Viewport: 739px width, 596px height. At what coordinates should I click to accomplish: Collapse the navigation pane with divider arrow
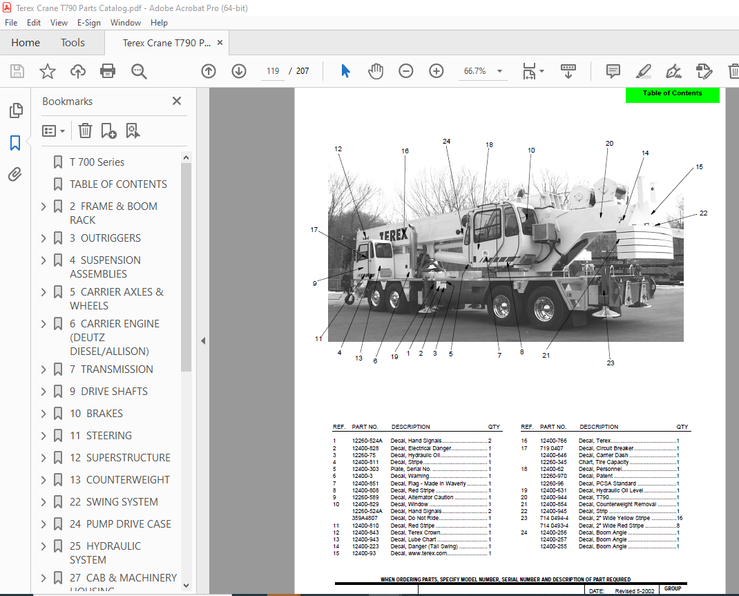coord(203,340)
